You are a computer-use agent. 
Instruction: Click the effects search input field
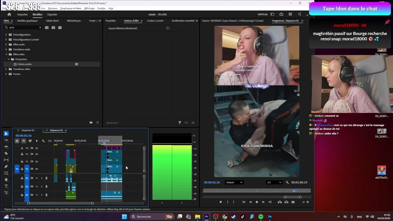tap(22, 28)
